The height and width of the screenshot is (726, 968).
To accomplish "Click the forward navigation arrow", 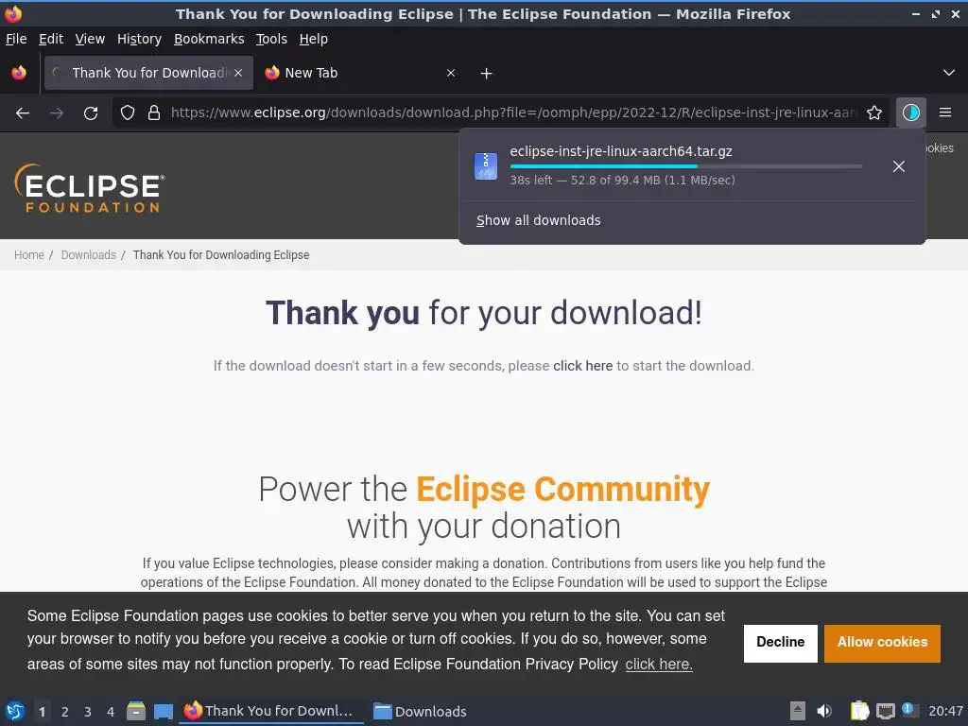I will point(57,113).
